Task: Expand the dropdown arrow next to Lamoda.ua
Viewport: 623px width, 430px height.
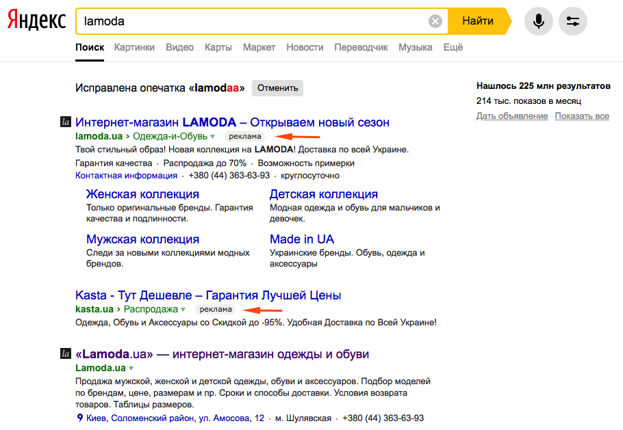Action: point(131,368)
